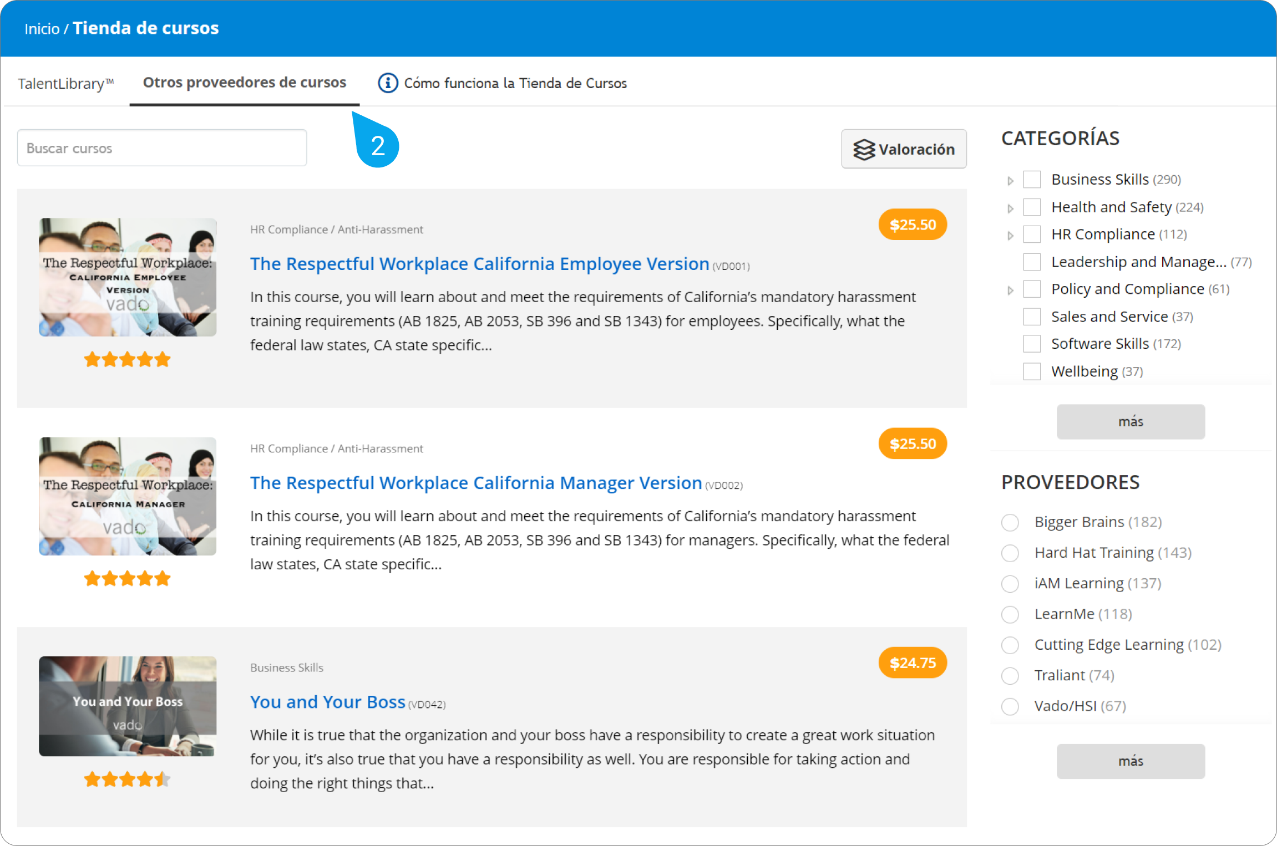Viewport: 1277px width, 846px height.
Task: Open Cómo funciona la Tienda de Cursos
Action: (x=515, y=83)
